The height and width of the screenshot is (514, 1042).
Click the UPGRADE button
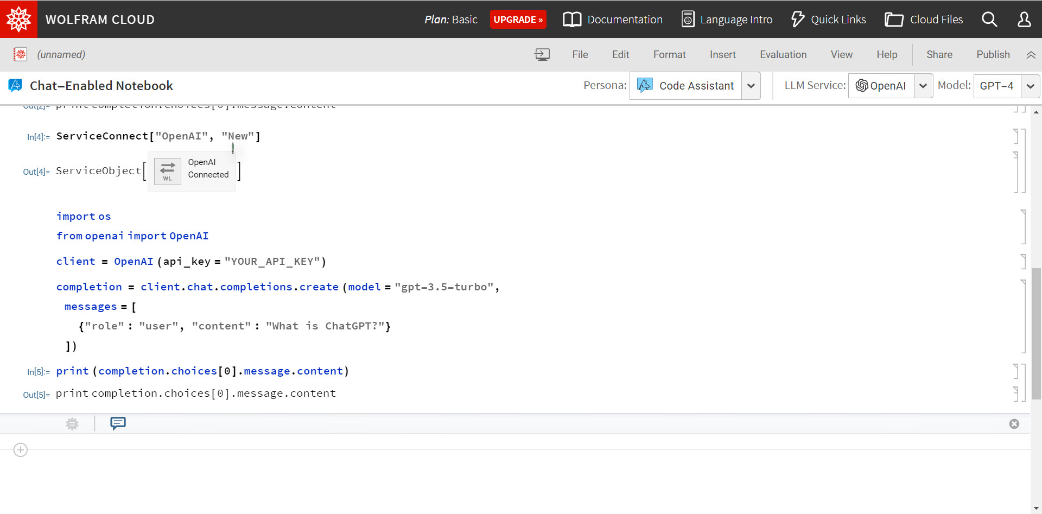pos(518,20)
